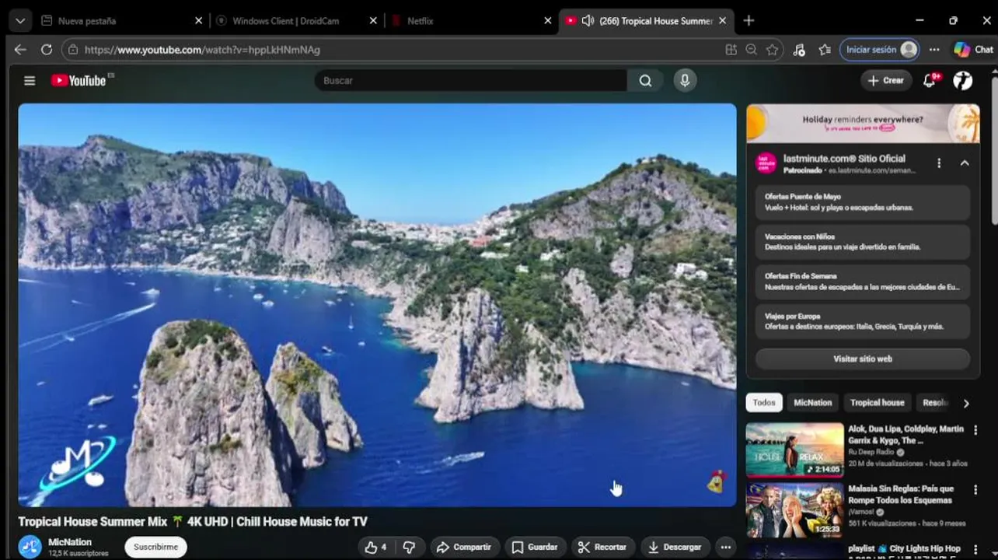Click the search magnifier button

click(645, 80)
